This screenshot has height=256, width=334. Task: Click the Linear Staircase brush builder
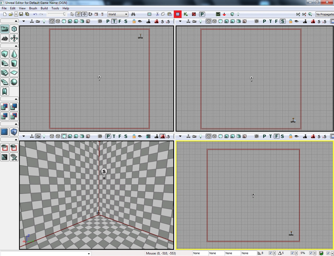[5, 73]
